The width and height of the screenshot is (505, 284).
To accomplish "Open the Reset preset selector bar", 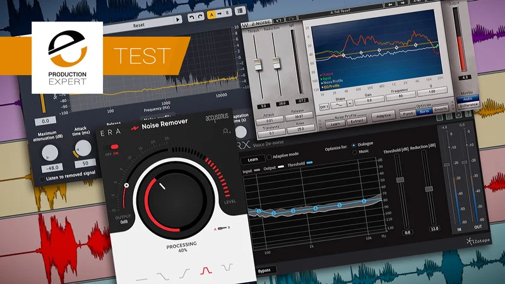I will (139, 25).
